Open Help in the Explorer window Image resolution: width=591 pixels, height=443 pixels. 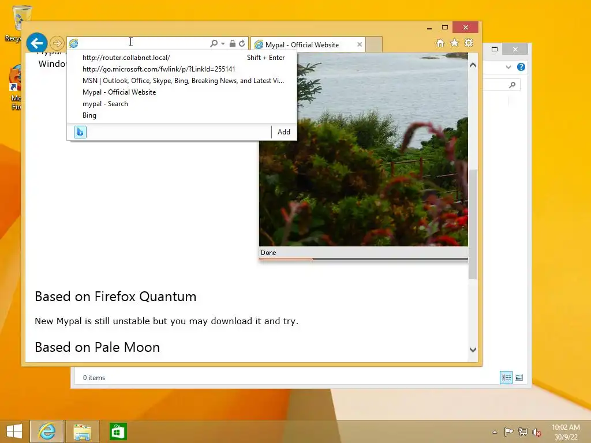521,67
